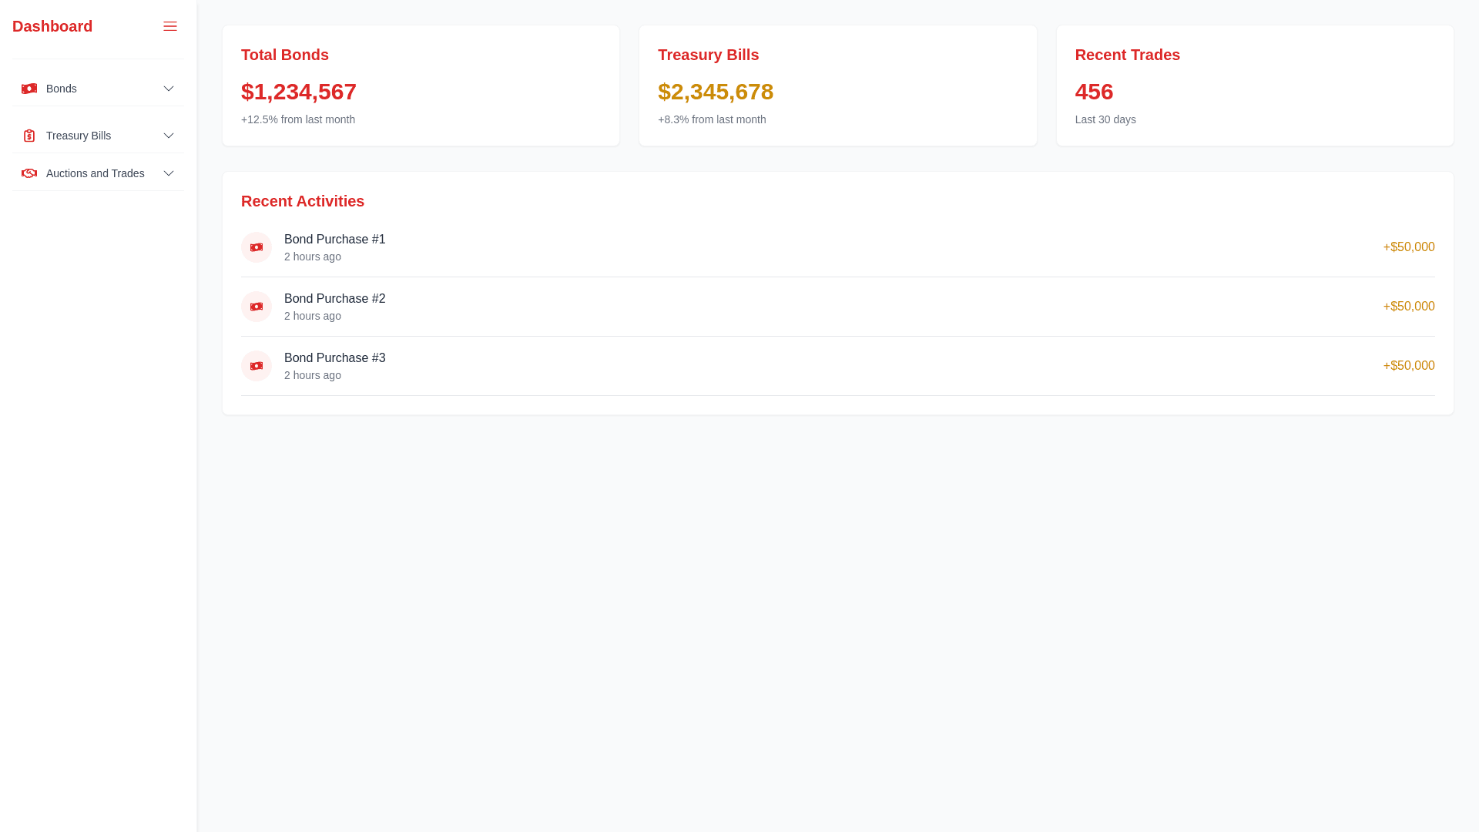The height and width of the screenshot is (832, 1479).
Task: Expand the Treasury Bills chevron
Action: [x=169, y=136]
